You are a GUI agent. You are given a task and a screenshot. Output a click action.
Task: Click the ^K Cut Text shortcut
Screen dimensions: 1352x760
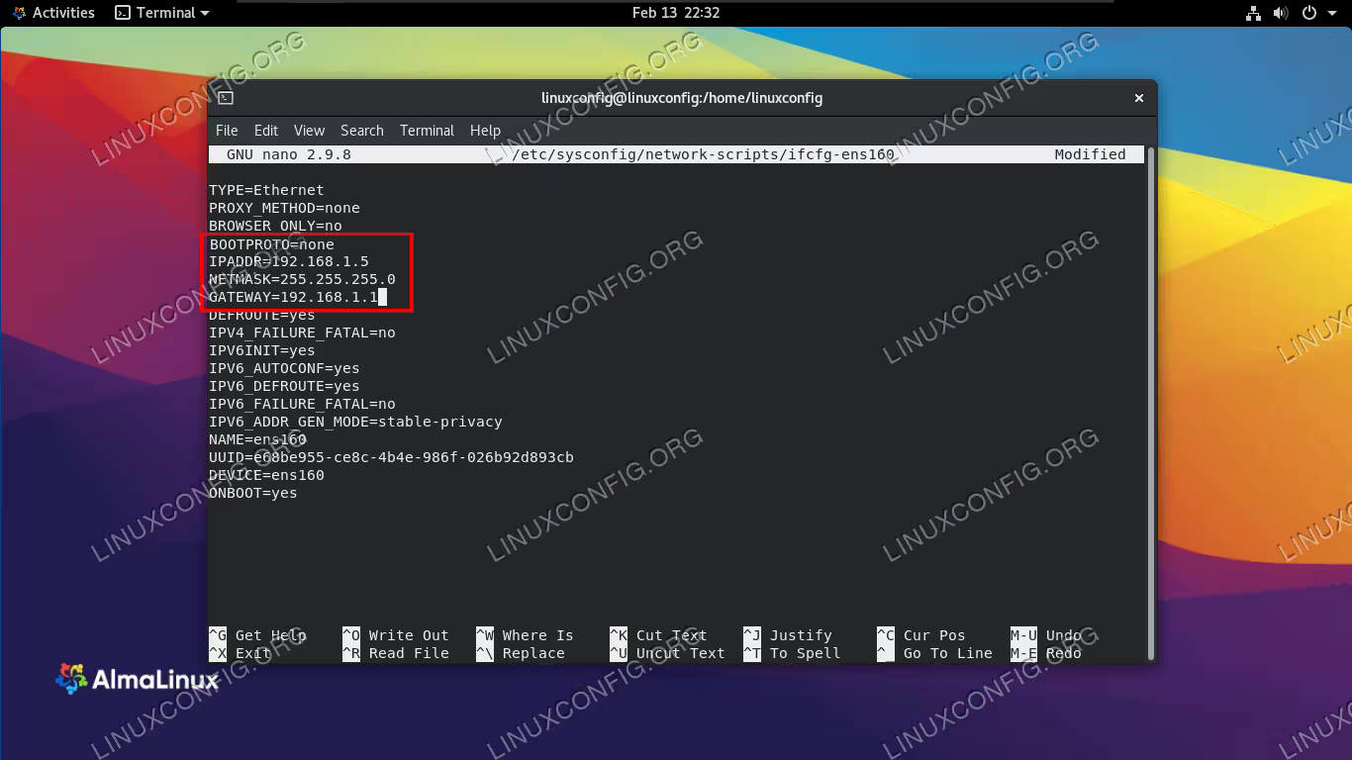[x=658, y=635]
